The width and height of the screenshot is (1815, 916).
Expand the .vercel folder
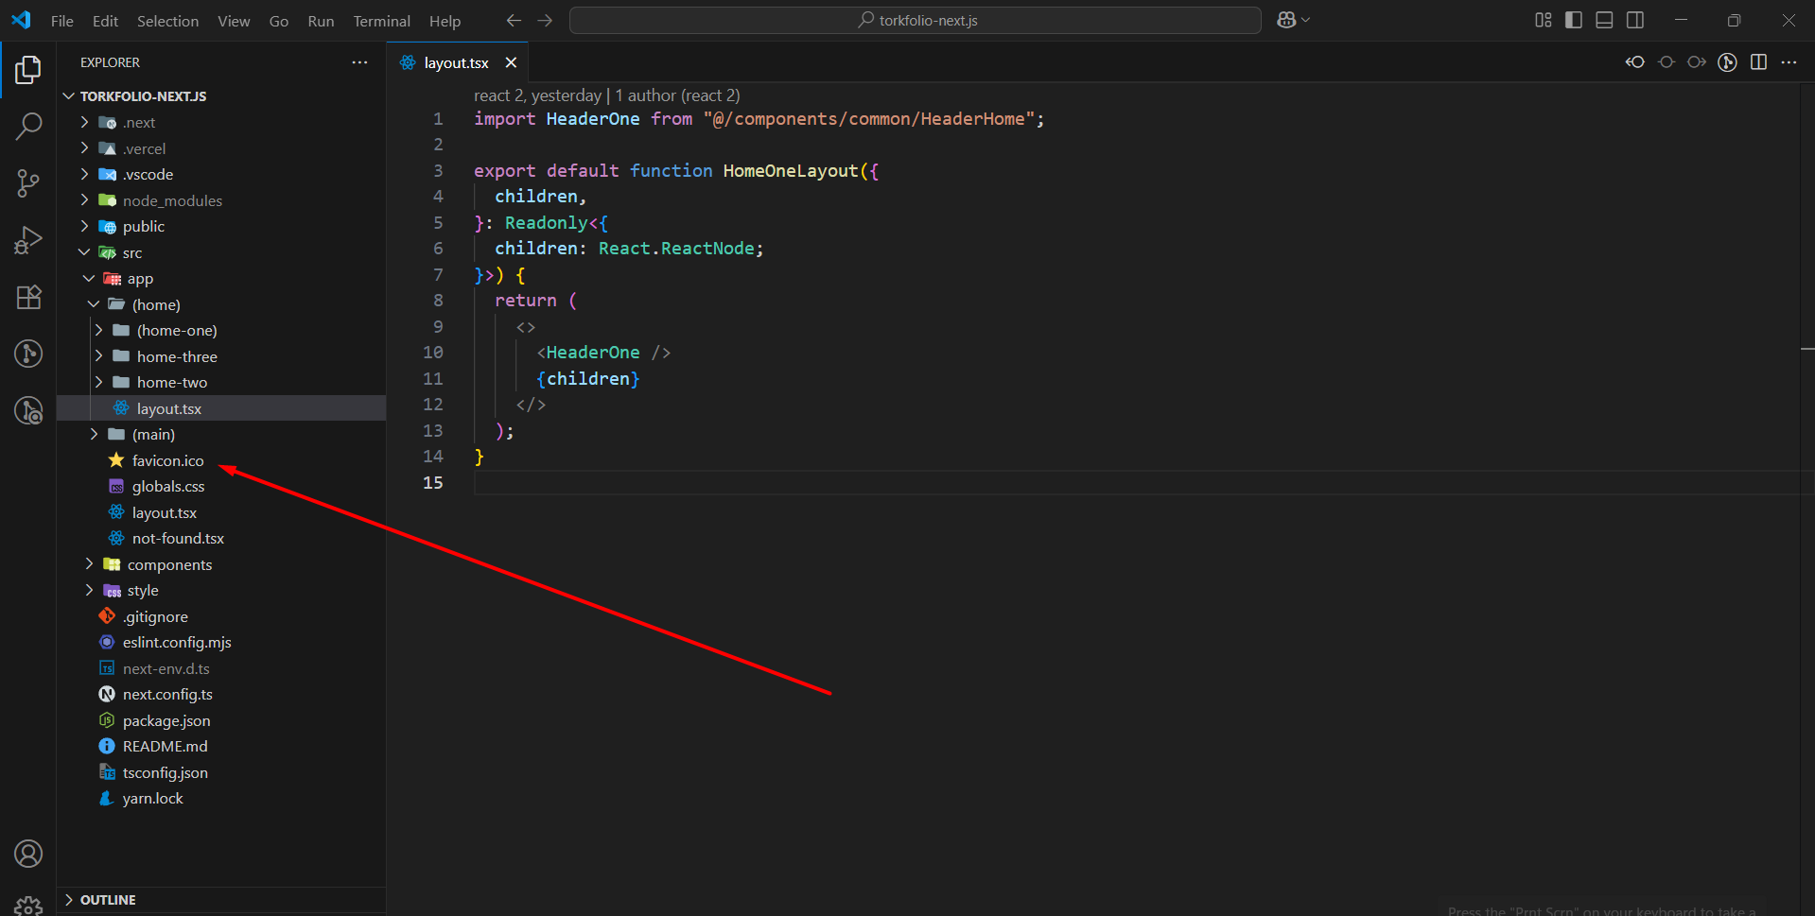pos(221,148)
